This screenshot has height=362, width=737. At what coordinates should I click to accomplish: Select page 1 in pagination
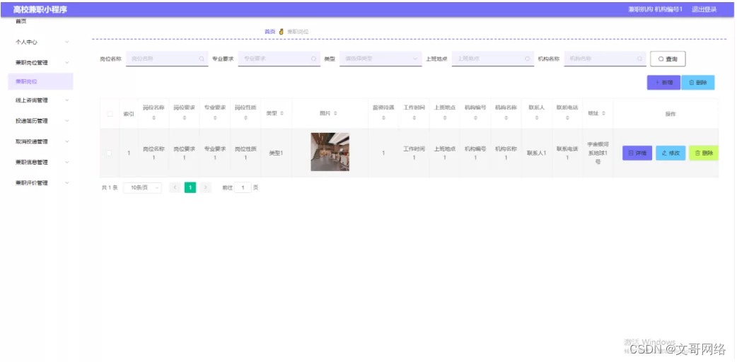pyautogui.click(x=190, y=187)
